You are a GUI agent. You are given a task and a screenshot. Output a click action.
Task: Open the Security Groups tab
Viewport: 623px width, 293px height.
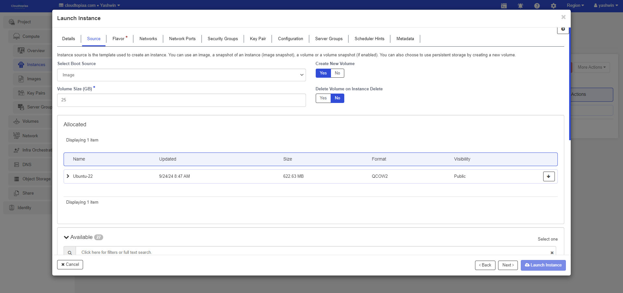223,39
